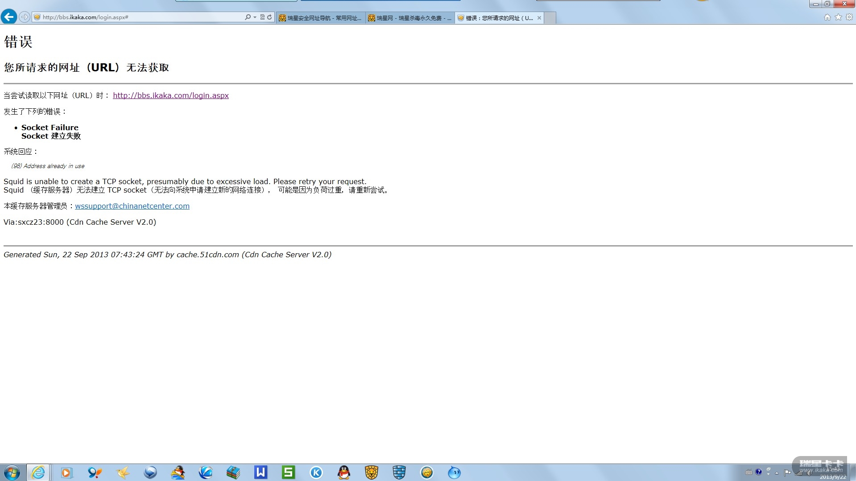Go back with the blue Back arrow
The height and width of the screenshot is (481, 856).
coord(8,17)
